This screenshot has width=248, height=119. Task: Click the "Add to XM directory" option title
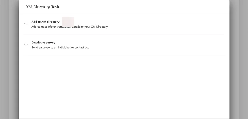(x=45, y=22)
